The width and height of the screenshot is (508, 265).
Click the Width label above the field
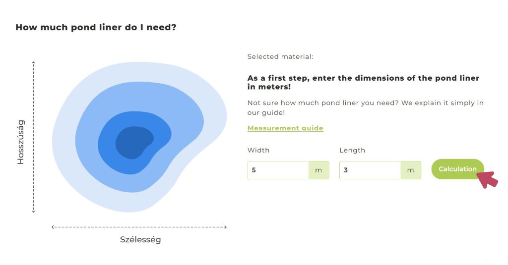pyautogui.click(x=258, y=150)
